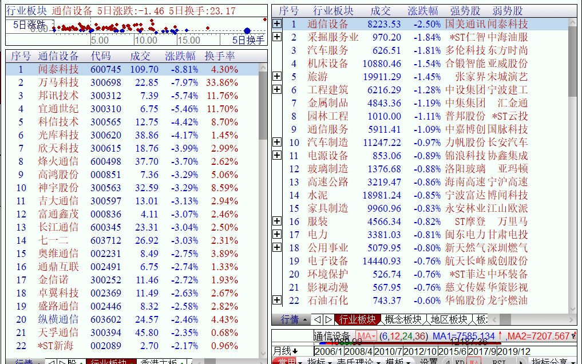Expand the 通信设备 sector row
The image size is (582, 364).
point(277,23)
